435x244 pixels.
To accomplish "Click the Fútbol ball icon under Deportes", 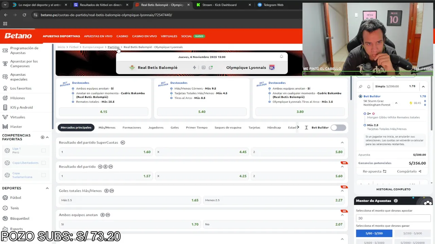I will tap(5, 198).
